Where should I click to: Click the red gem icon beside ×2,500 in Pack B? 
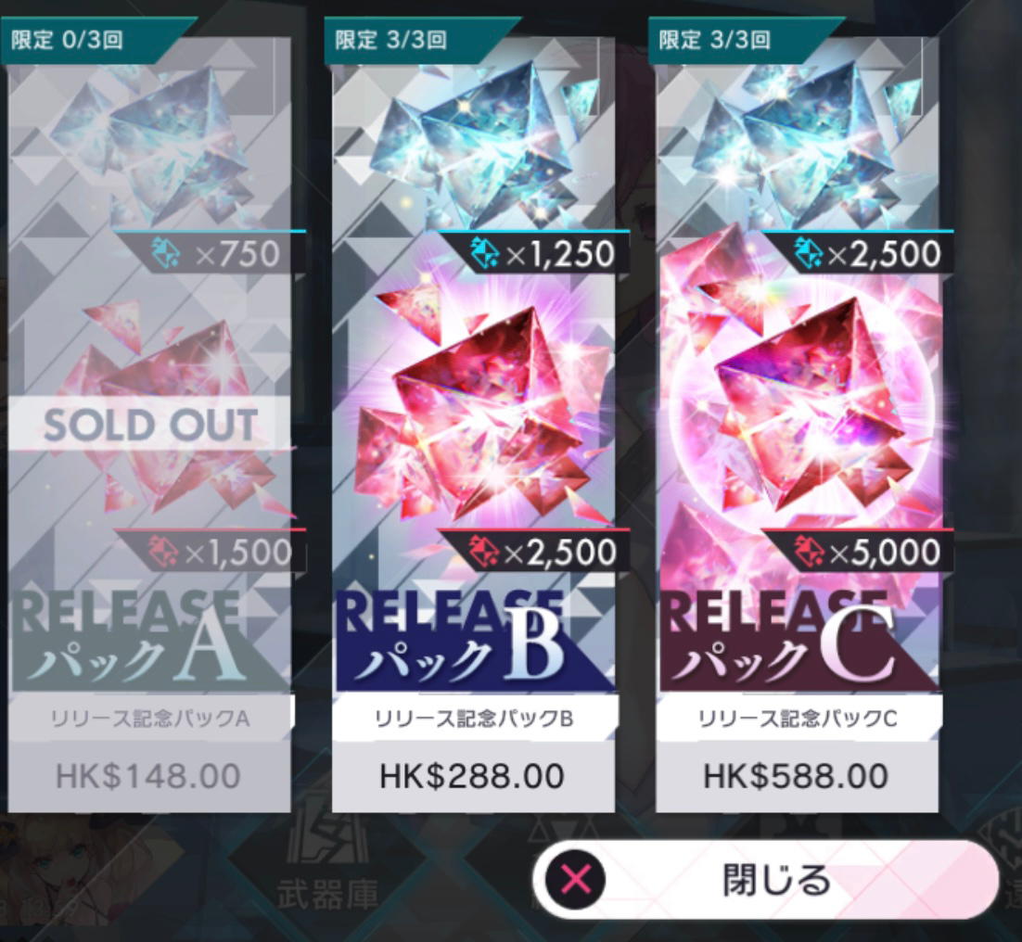tap(484, 552)
